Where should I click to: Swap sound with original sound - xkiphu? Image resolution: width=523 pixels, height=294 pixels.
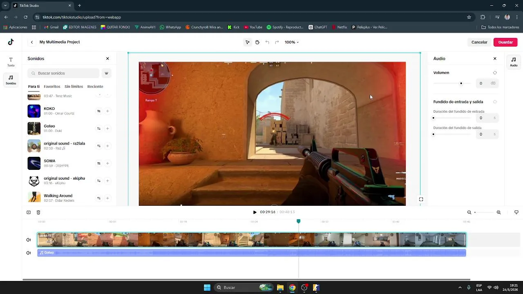98,181
